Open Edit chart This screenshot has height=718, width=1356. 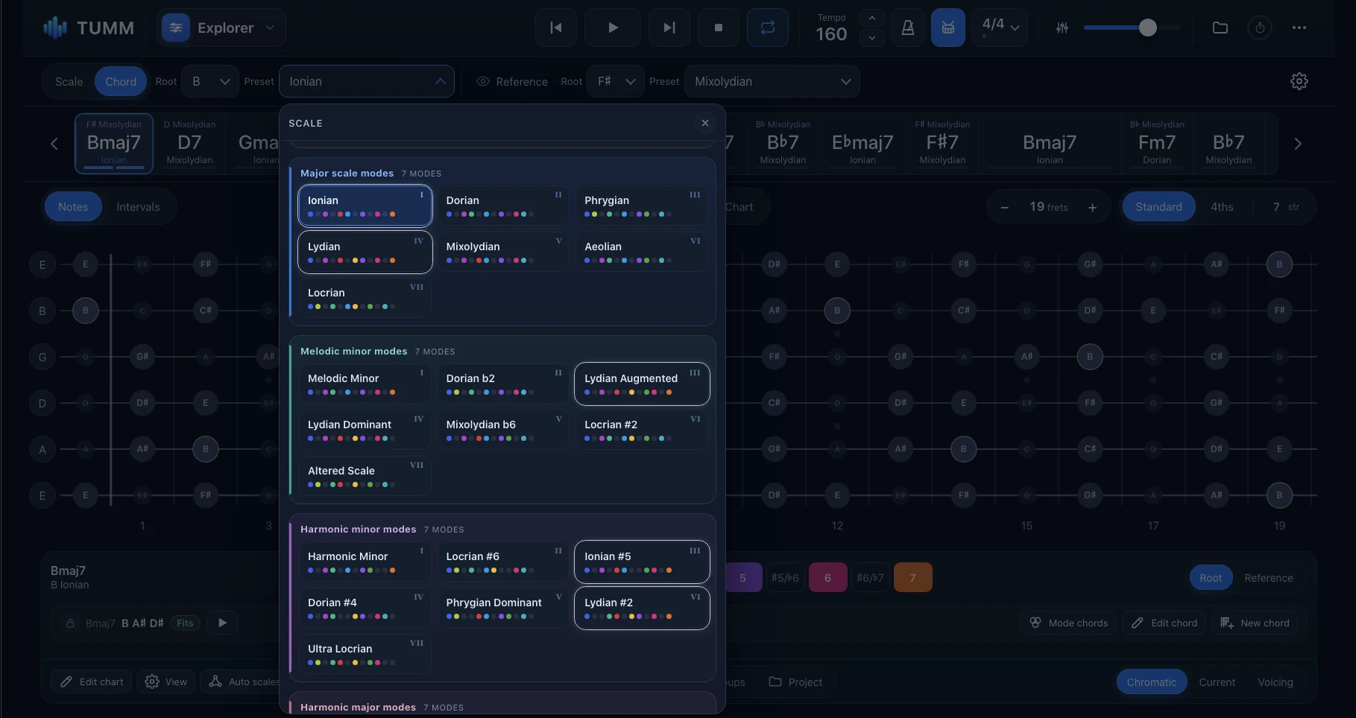pyautogui.click(x=91, y=682)
